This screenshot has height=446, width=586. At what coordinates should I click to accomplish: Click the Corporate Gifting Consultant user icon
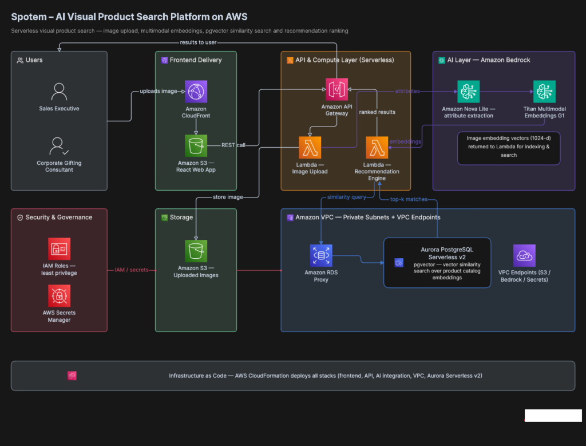click(x=59, y=146)
